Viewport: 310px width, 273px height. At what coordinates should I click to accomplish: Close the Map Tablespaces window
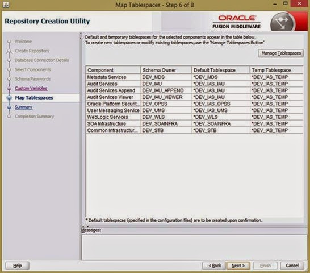point(299,3)
